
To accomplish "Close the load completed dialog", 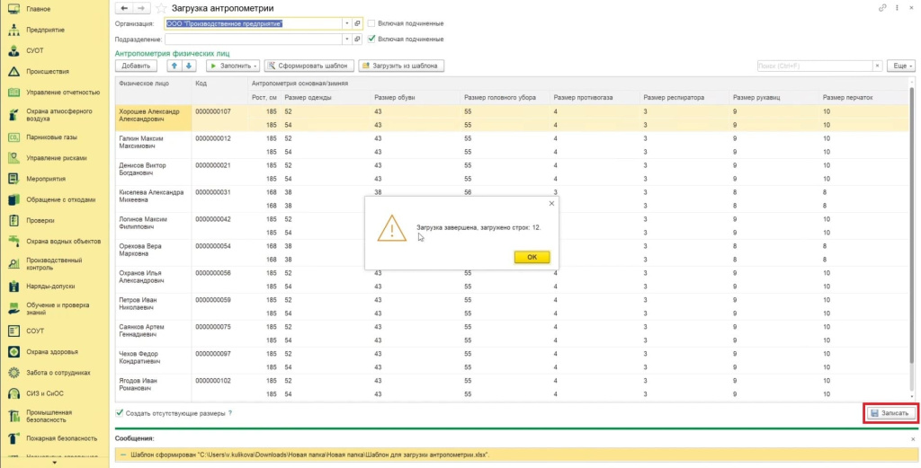I will pos(551,204).
